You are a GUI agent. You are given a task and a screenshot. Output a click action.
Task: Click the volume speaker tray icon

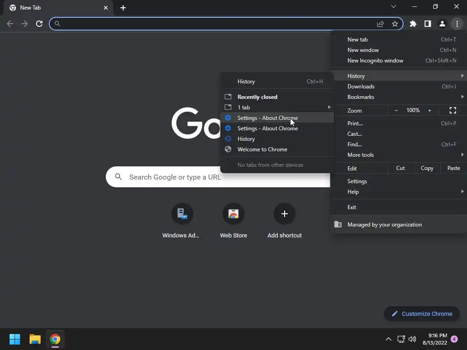pos(412,339)
